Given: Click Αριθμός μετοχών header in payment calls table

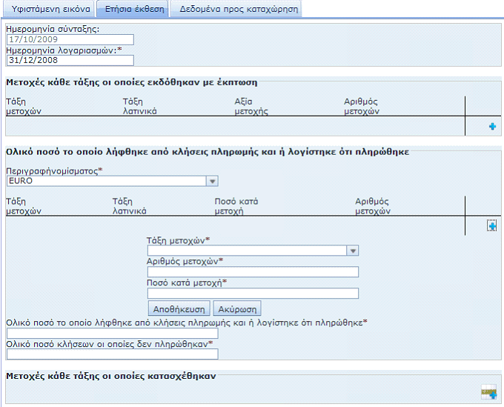Looking at the screenshot, I should pos(373,206).
